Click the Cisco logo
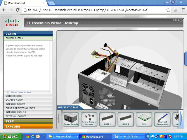 (x=12, y=23)
